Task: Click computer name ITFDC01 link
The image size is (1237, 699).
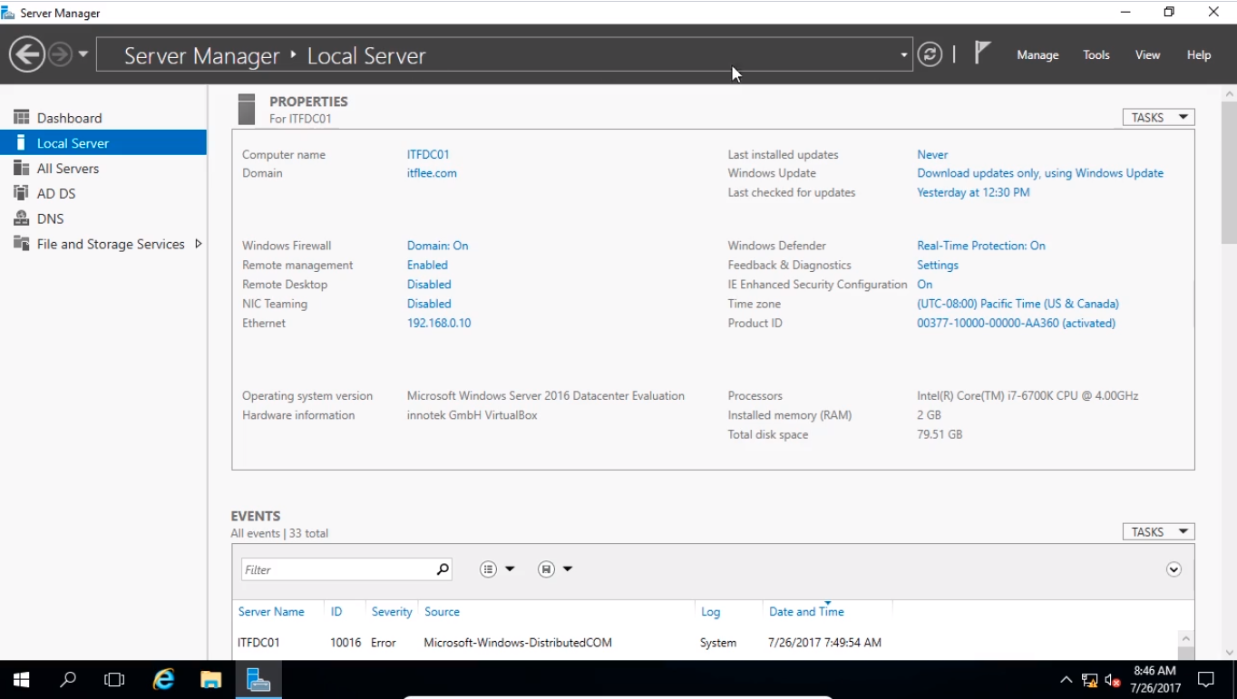Action: coord(428,155)
